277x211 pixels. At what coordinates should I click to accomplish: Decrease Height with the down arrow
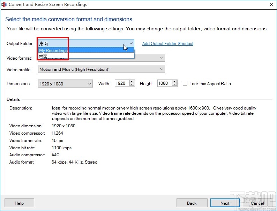[174, 85]
